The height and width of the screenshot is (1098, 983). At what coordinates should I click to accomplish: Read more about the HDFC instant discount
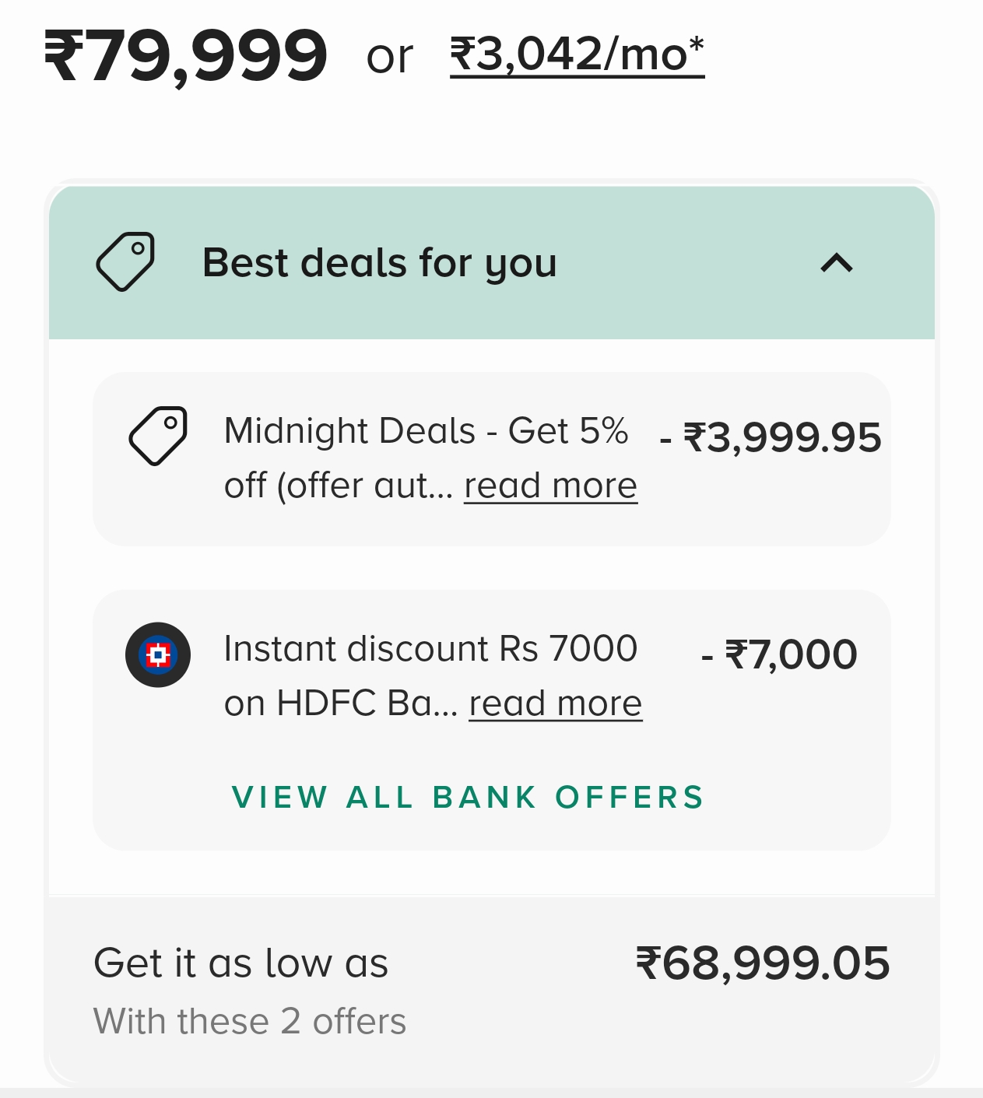[x=555, y=704]
